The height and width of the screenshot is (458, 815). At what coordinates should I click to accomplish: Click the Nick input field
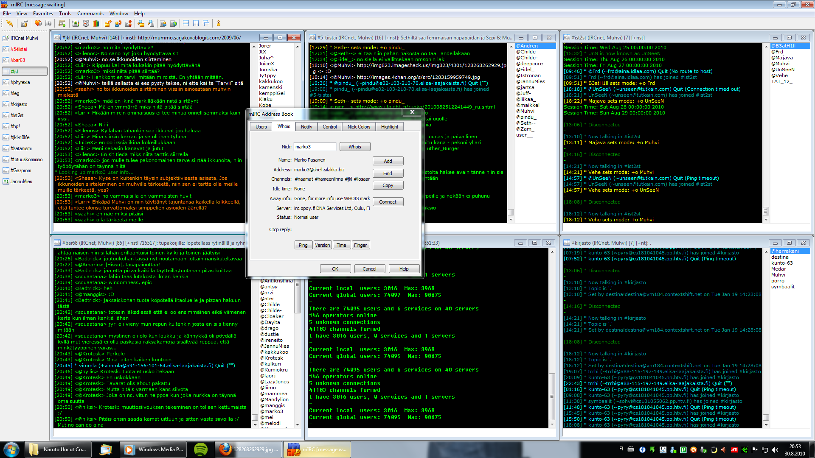[x=315, y=147]
